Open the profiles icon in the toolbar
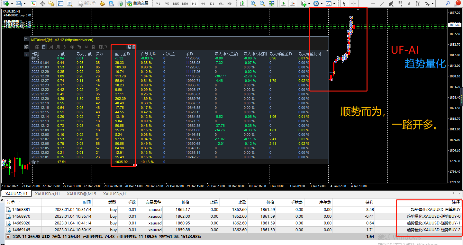Viewport: 463px width, 245px height. point(19,4)
